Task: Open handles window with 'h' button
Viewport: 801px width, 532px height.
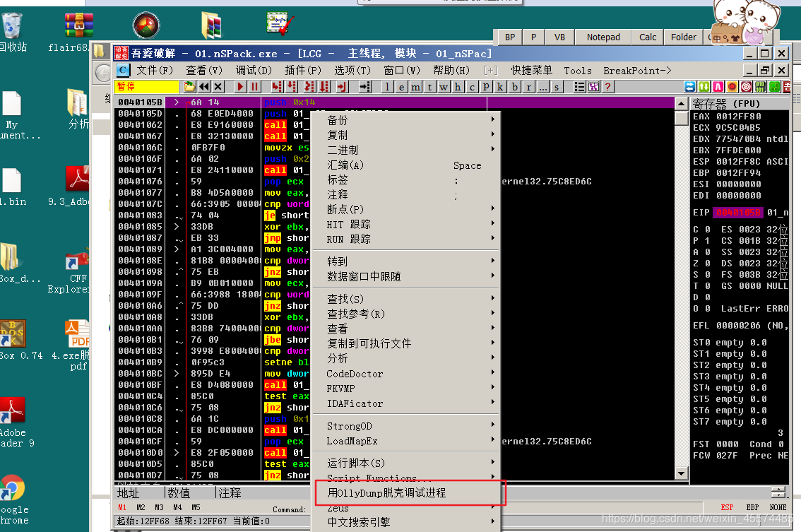Action: tap(458, 87)
